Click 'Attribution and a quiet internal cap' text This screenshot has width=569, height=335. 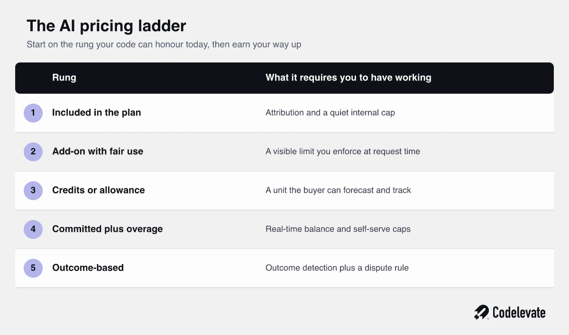click(330, 113)
